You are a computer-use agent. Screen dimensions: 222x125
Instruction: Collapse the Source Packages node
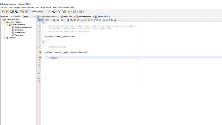point(5,22)
